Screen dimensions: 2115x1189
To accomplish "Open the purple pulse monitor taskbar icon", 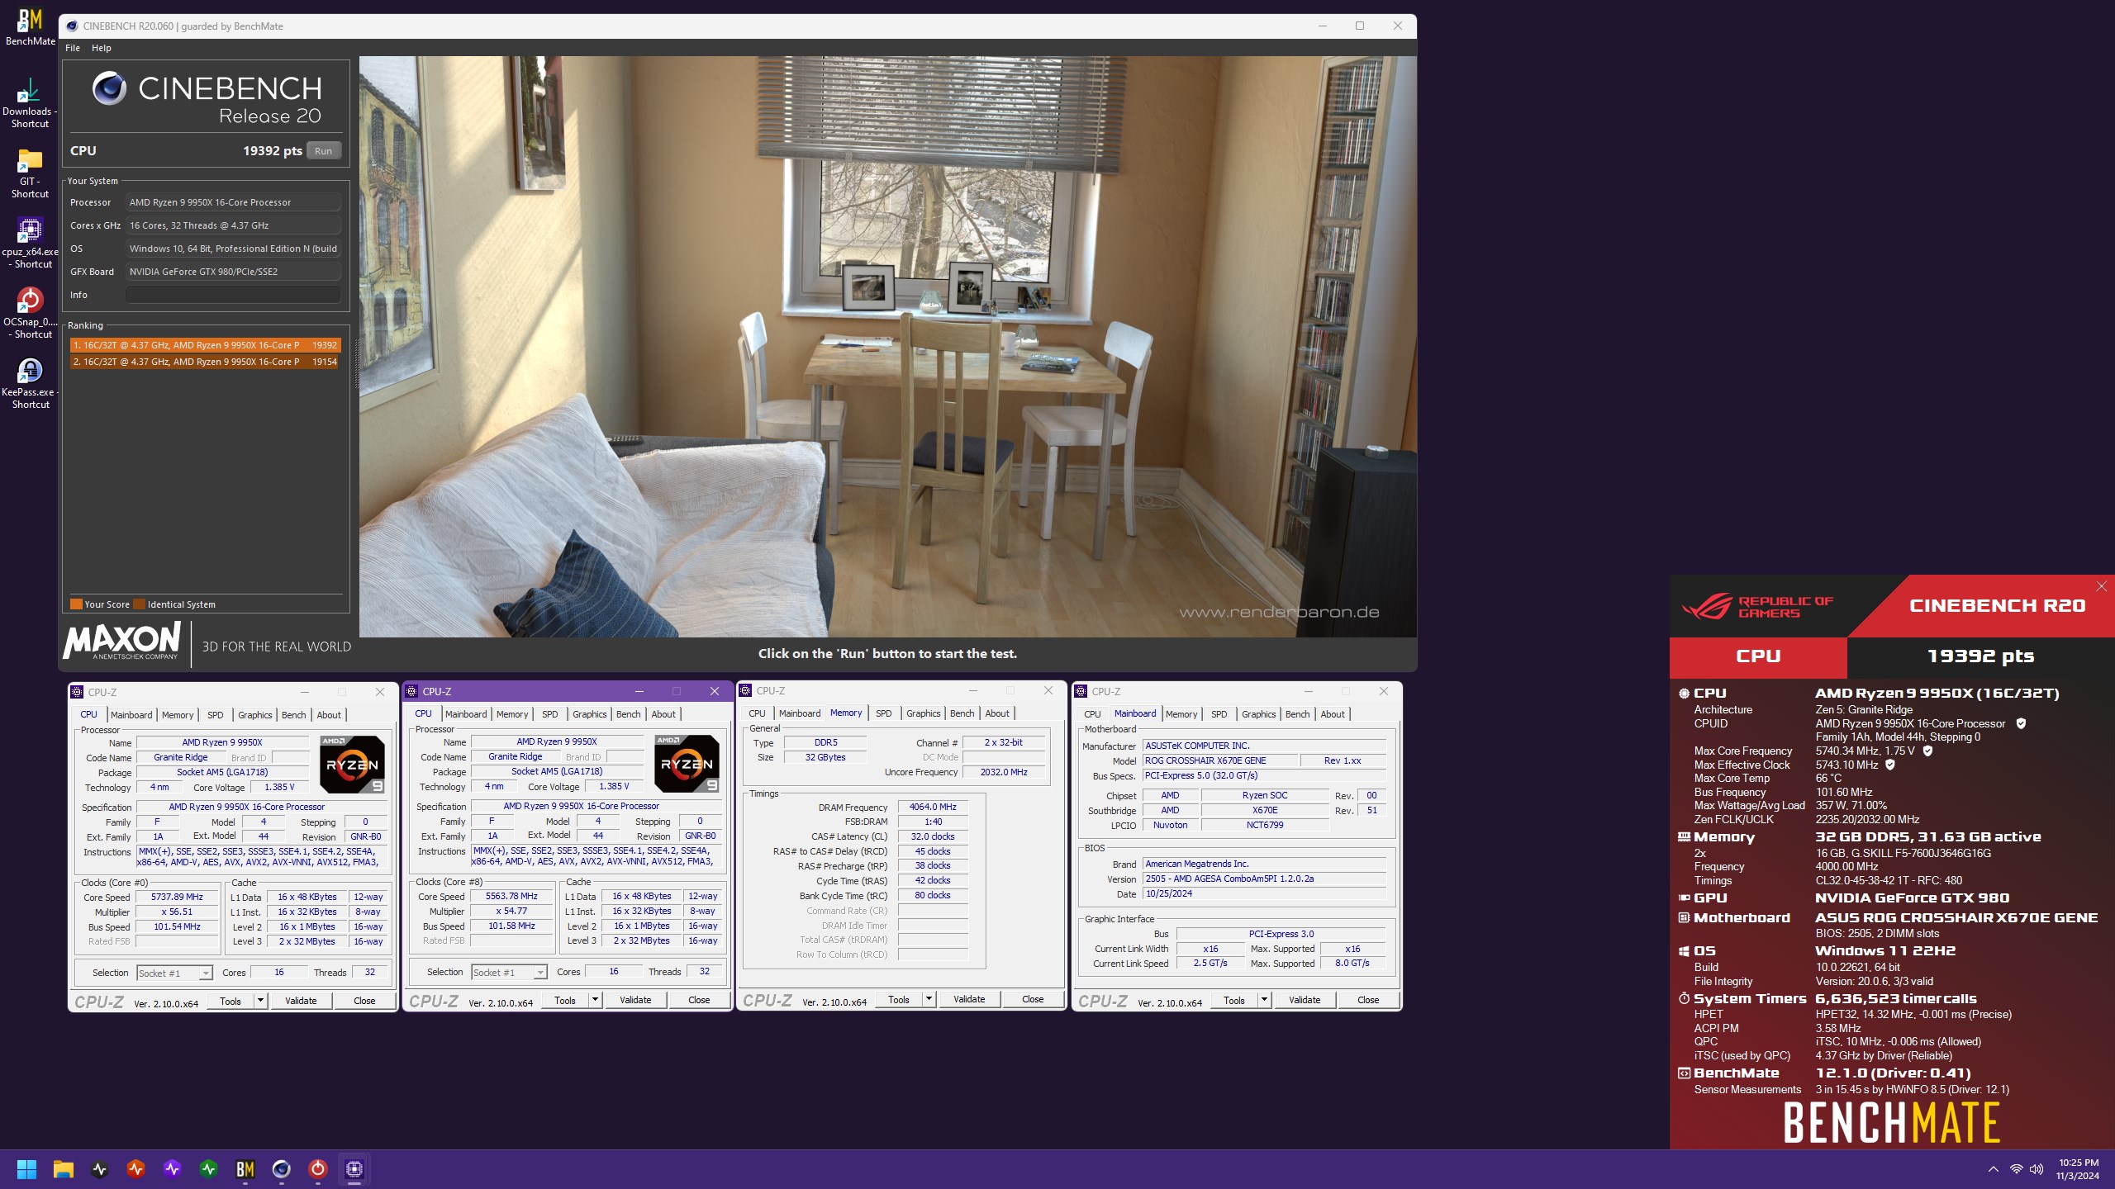I will click(173, 1168).
